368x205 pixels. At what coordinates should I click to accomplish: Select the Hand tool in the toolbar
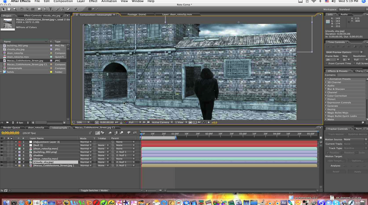pyautogui.click(x=9, y=9)
